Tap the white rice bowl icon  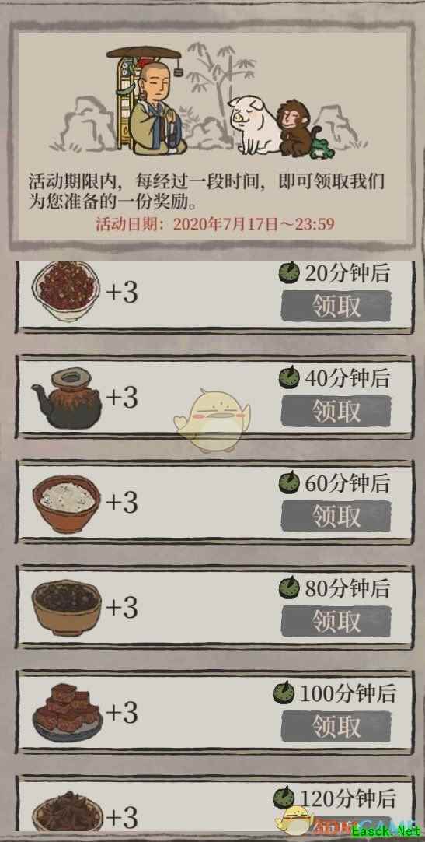(x=67, y=503)
